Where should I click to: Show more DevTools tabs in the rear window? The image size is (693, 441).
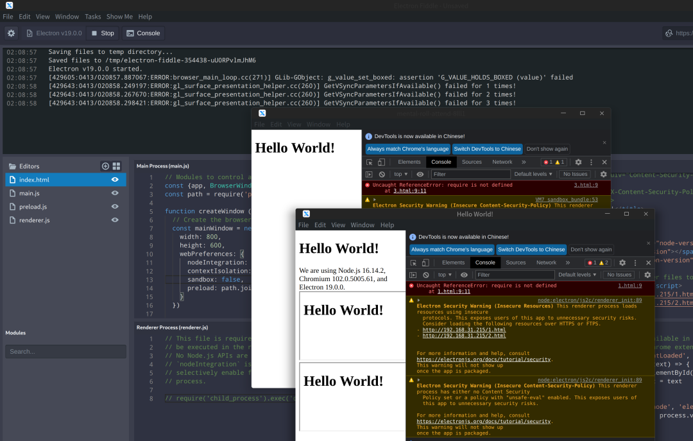[x=524, y=162]
